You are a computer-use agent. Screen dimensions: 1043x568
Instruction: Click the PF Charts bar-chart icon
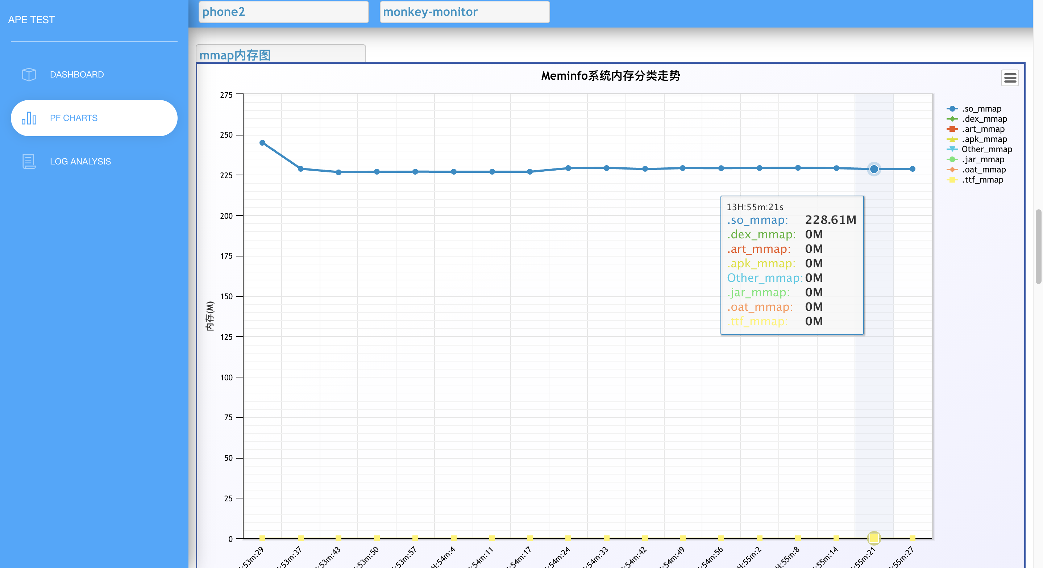pyautogui.click(x=29, y=118)
